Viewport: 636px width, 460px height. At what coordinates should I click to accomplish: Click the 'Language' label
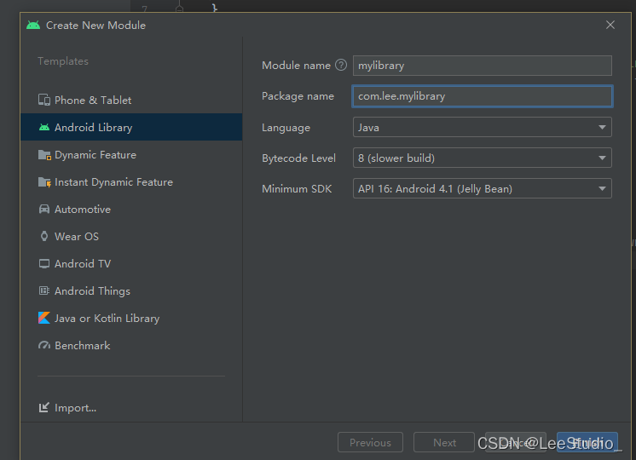[286, 128]
